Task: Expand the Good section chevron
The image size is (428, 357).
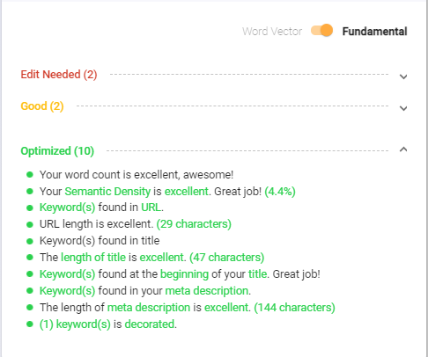Action: coord(403,108)
